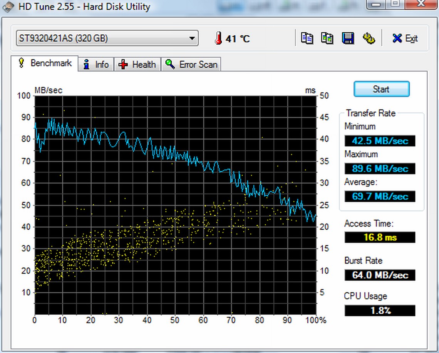
Task: Open options via the wrench icon
Action: point(369,38)
